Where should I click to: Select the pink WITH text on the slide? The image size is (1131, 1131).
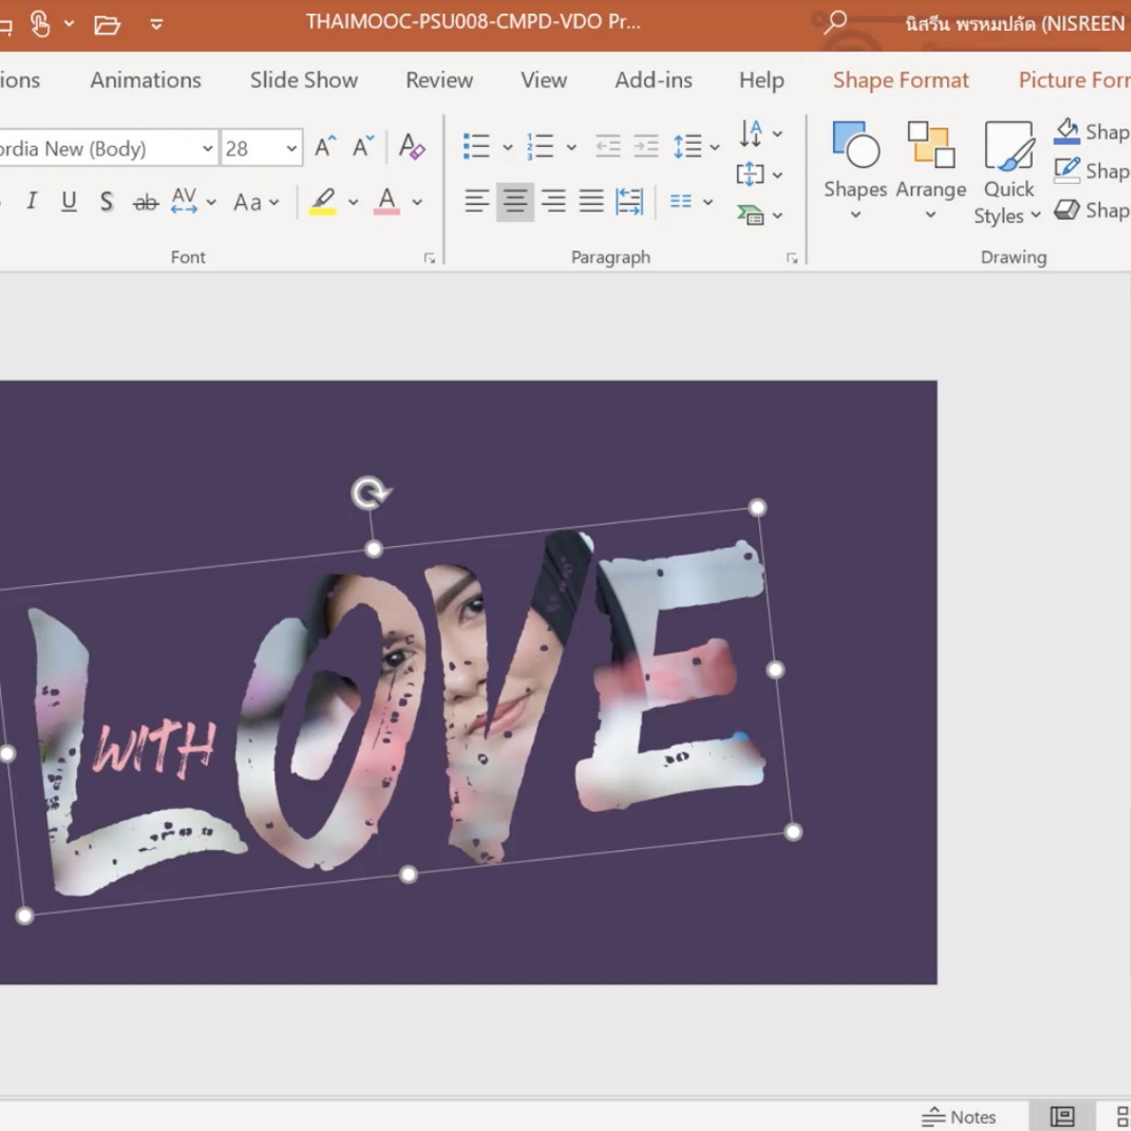pos(155,749)
